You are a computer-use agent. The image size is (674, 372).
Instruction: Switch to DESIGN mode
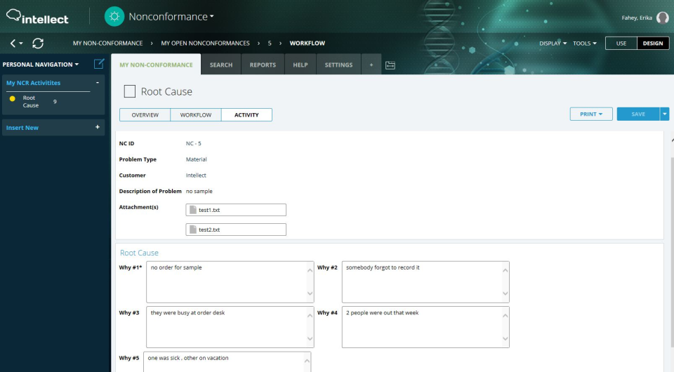point(652,44)
